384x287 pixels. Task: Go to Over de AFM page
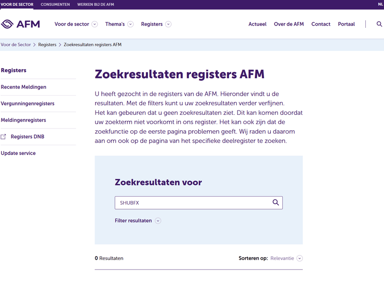(x=289, y=24)
